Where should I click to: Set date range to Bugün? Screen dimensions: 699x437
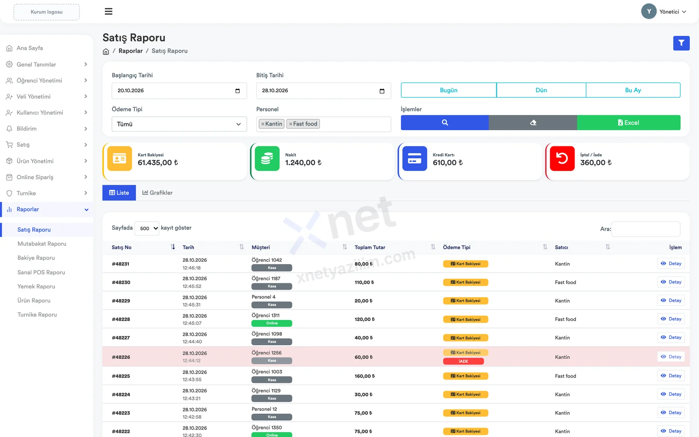449,90
